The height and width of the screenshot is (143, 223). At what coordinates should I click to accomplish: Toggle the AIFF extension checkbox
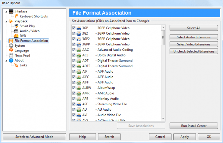[x=74, y=82]
